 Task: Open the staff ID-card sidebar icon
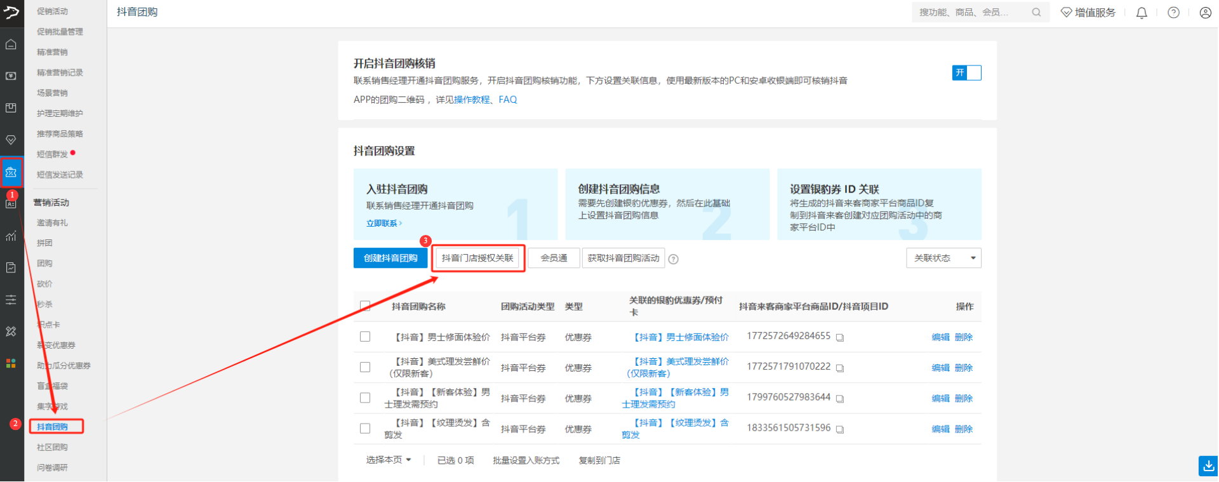coord(11,204)
